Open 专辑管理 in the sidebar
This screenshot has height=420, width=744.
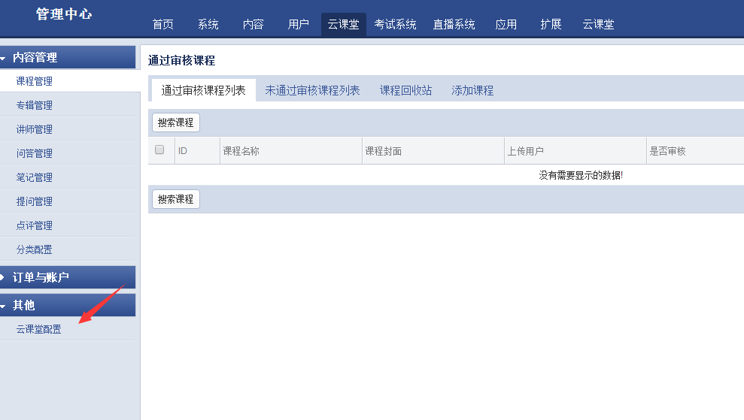point(34,105)
